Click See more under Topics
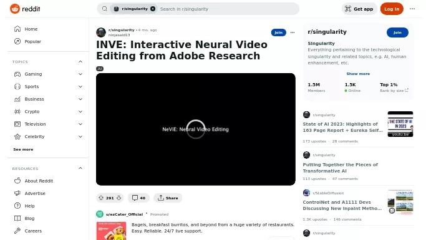 point(23,149)
